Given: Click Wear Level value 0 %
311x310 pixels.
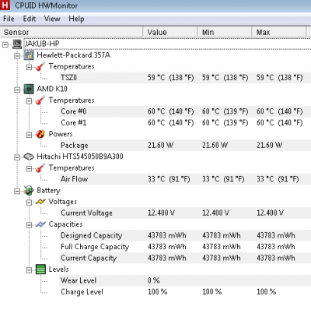Looking at the screenshot, I should coord(154,280).
